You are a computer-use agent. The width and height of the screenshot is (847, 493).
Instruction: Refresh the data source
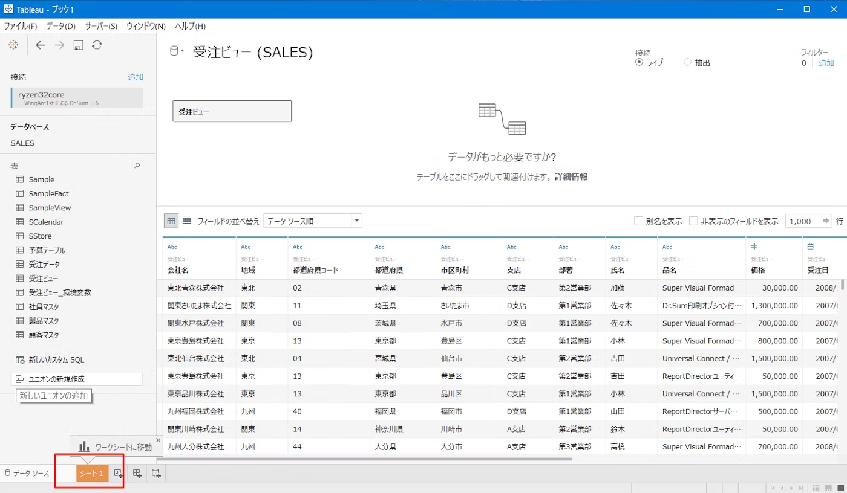point(97,45)
